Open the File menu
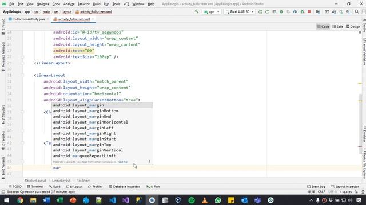The image size is (366, 205). pos(11,4)
